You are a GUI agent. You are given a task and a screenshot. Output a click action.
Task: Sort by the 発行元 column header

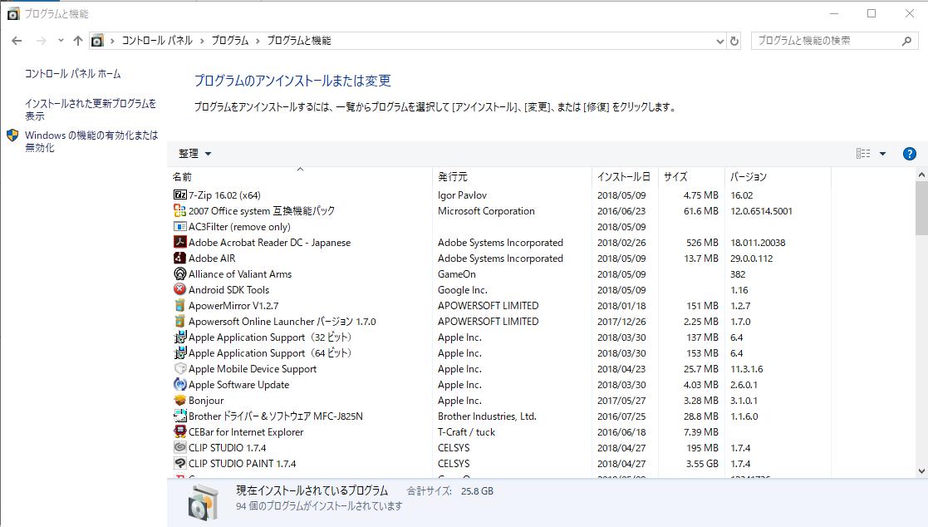tap(512, 176)
